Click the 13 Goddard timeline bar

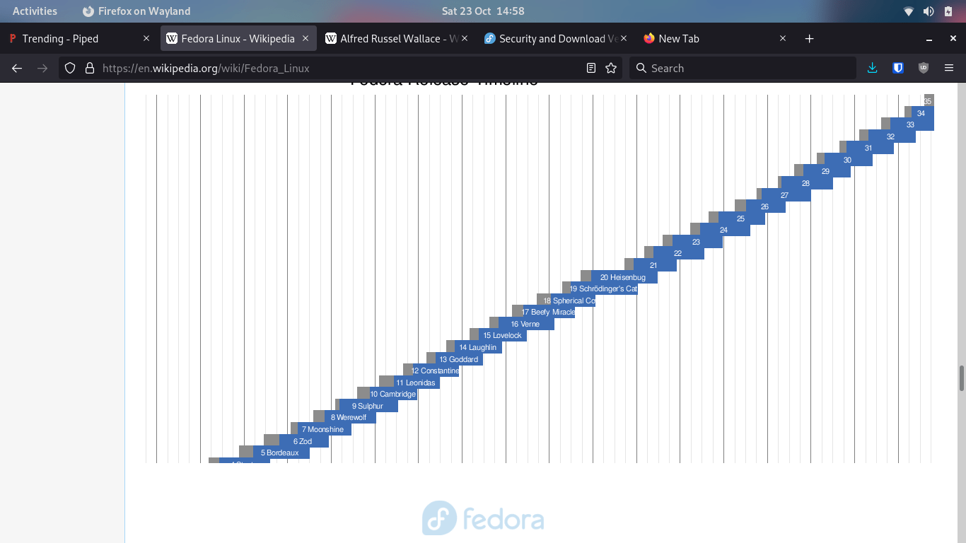pos(459,359)
